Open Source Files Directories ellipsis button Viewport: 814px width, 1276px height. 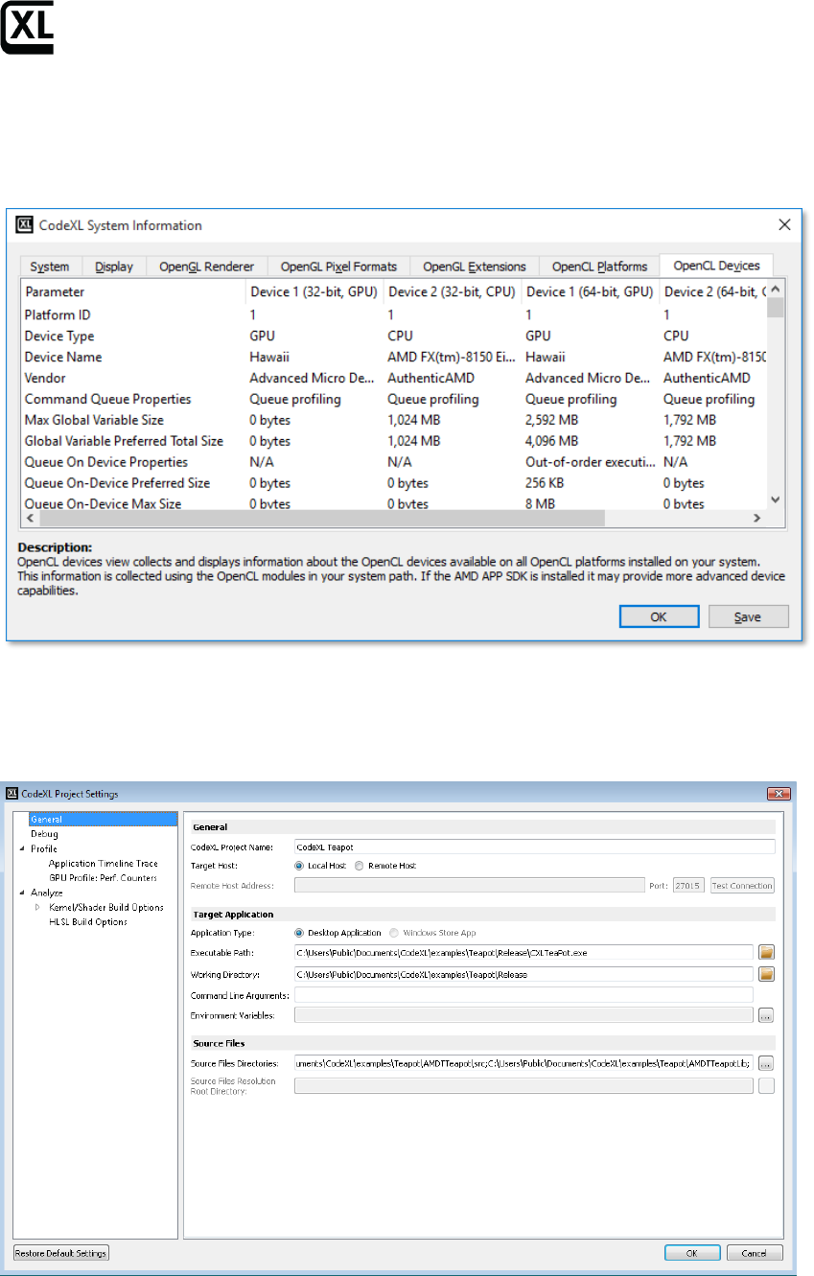[766, 1063]
